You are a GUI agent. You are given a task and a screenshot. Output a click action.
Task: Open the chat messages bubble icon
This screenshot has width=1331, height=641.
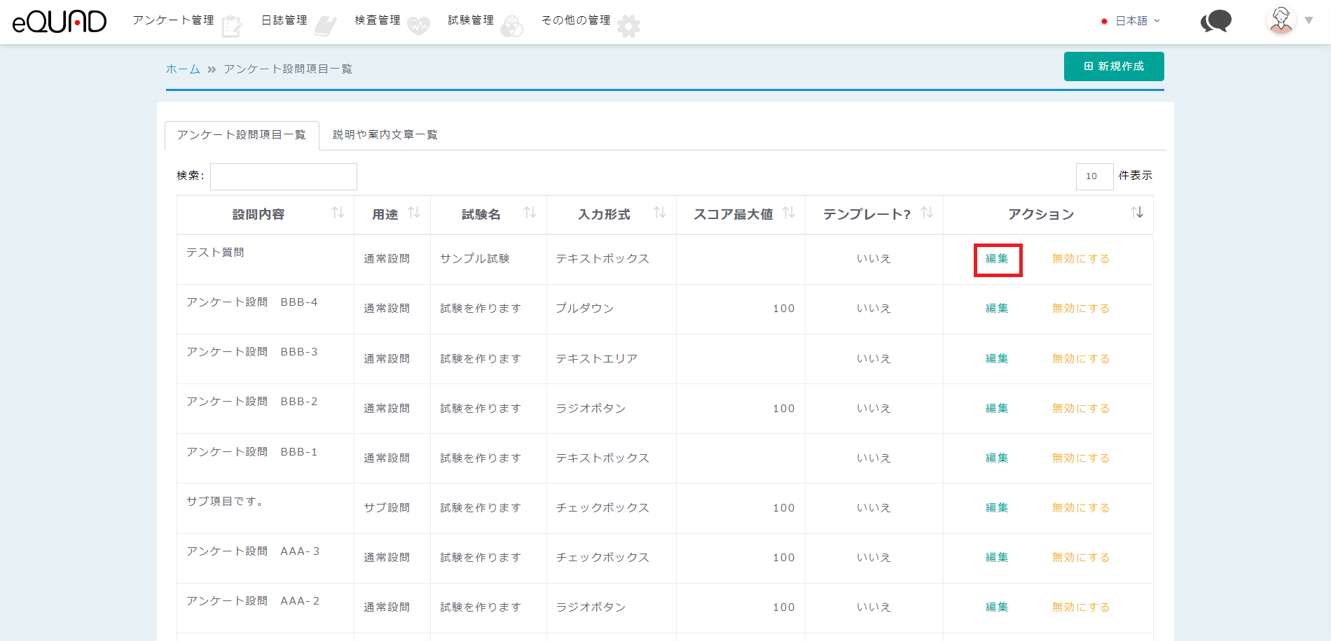click(1216, 21)
